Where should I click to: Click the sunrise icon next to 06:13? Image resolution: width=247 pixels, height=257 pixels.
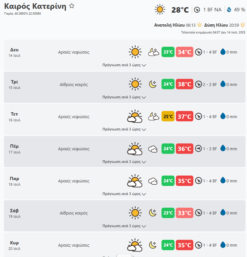tap(199, 25)
